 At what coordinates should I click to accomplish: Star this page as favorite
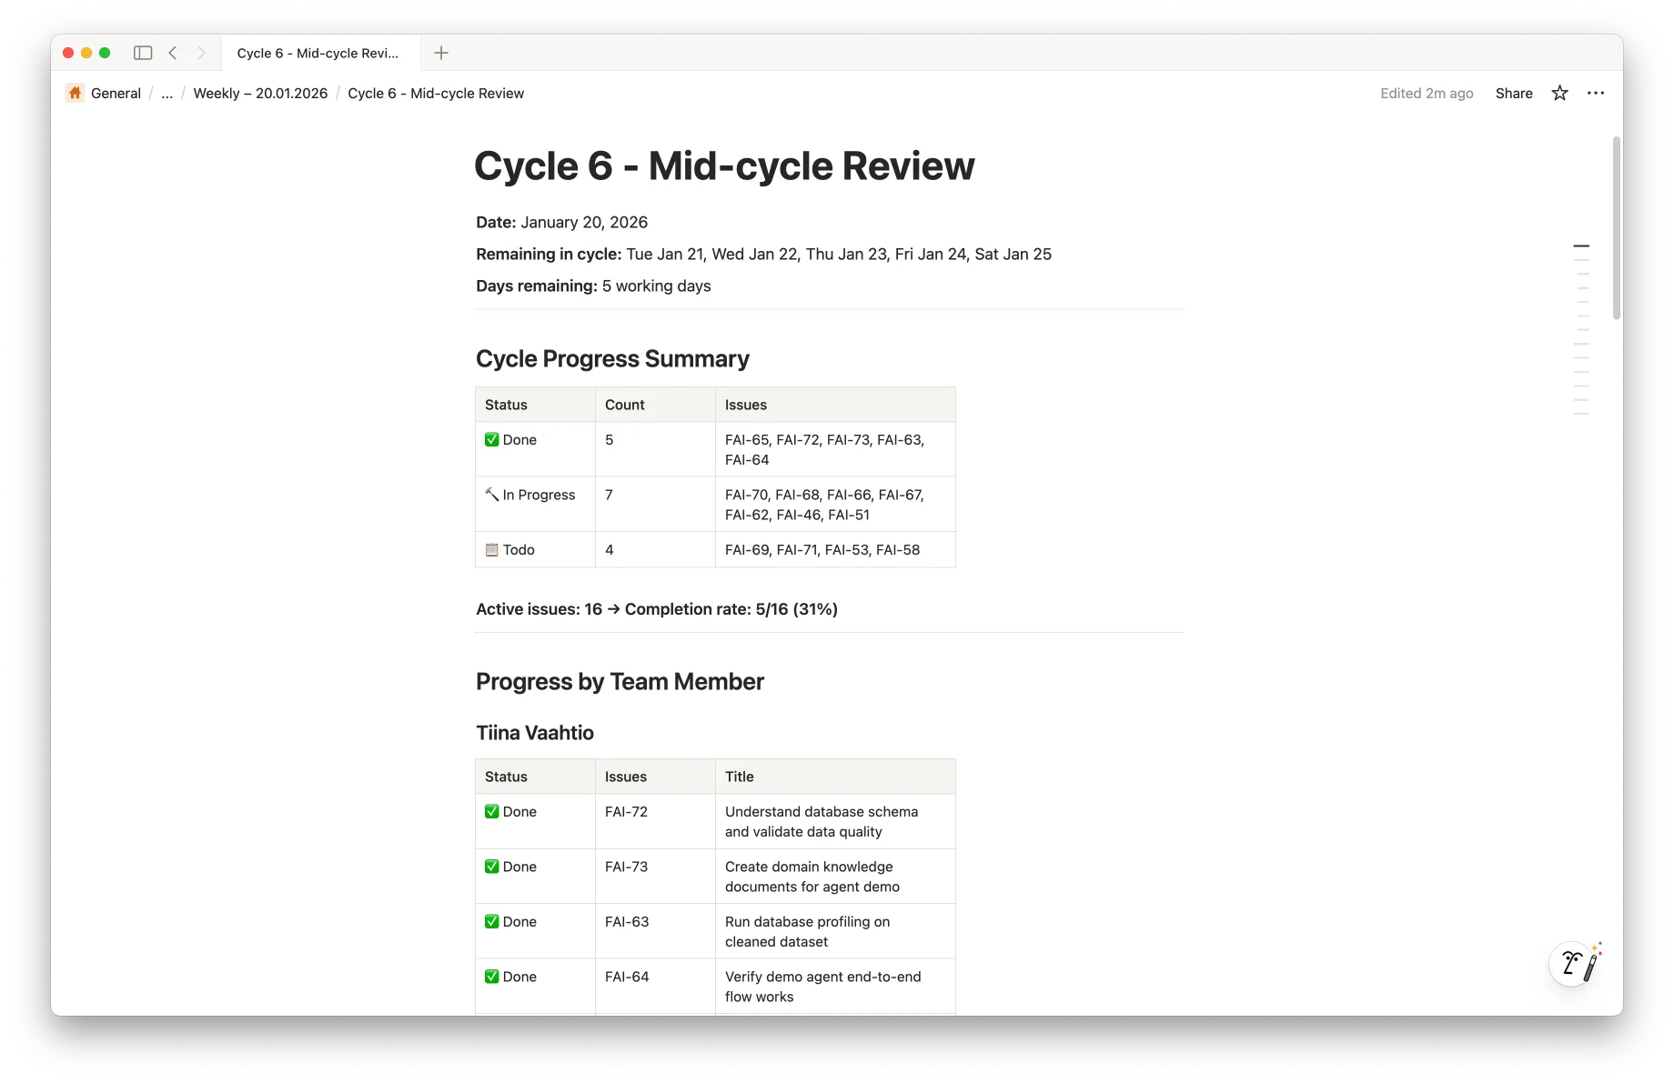[1559, 93]
